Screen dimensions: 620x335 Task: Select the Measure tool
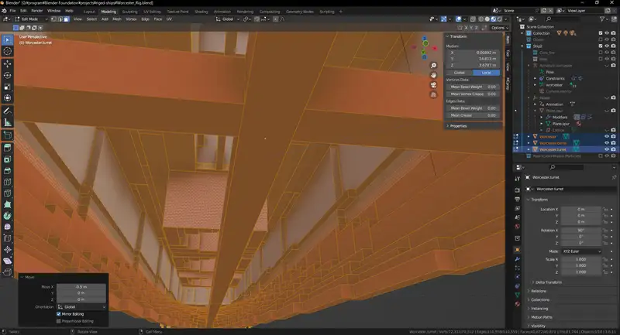pos(7,123)
